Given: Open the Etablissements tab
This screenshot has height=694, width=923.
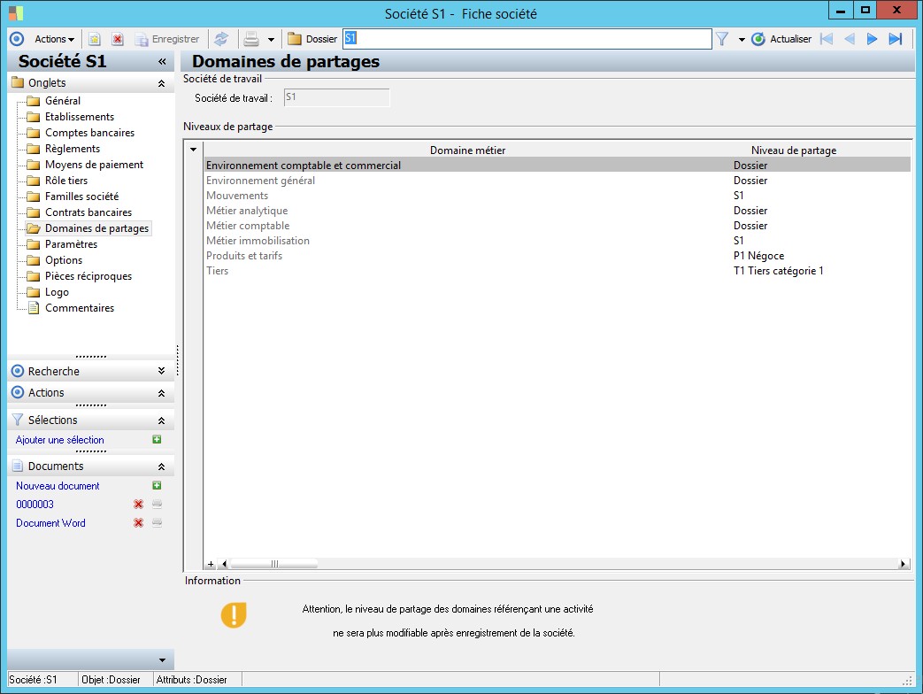Looking at the screenshot, I should pyautogui.click(x=80, y=117).
